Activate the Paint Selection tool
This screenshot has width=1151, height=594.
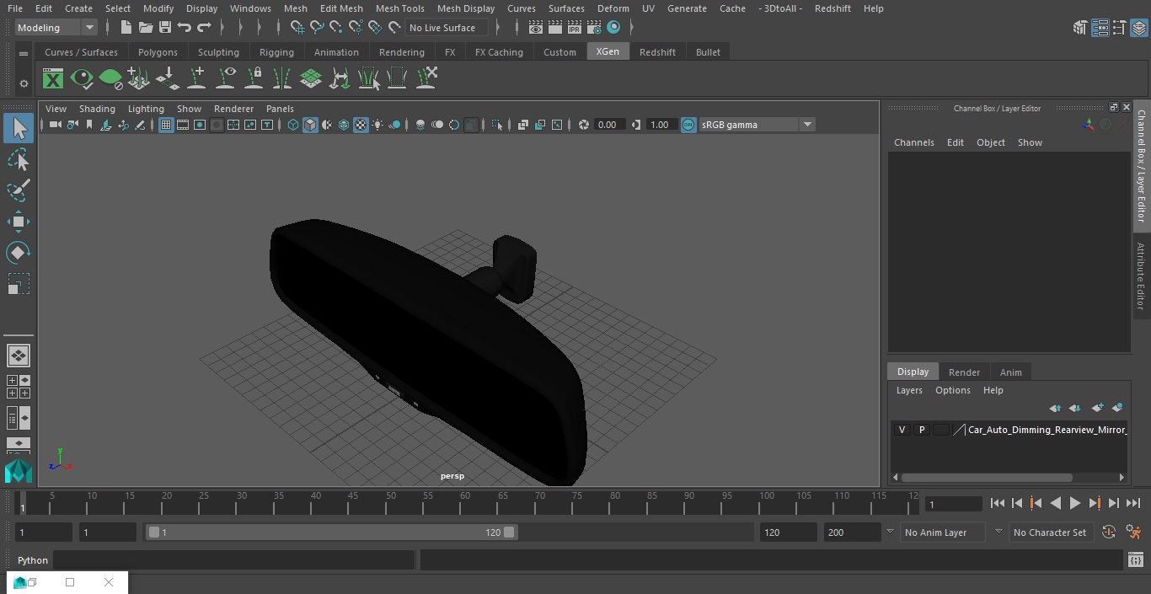point(19,190)
